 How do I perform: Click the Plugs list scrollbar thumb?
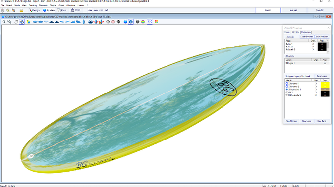(328, 46)
